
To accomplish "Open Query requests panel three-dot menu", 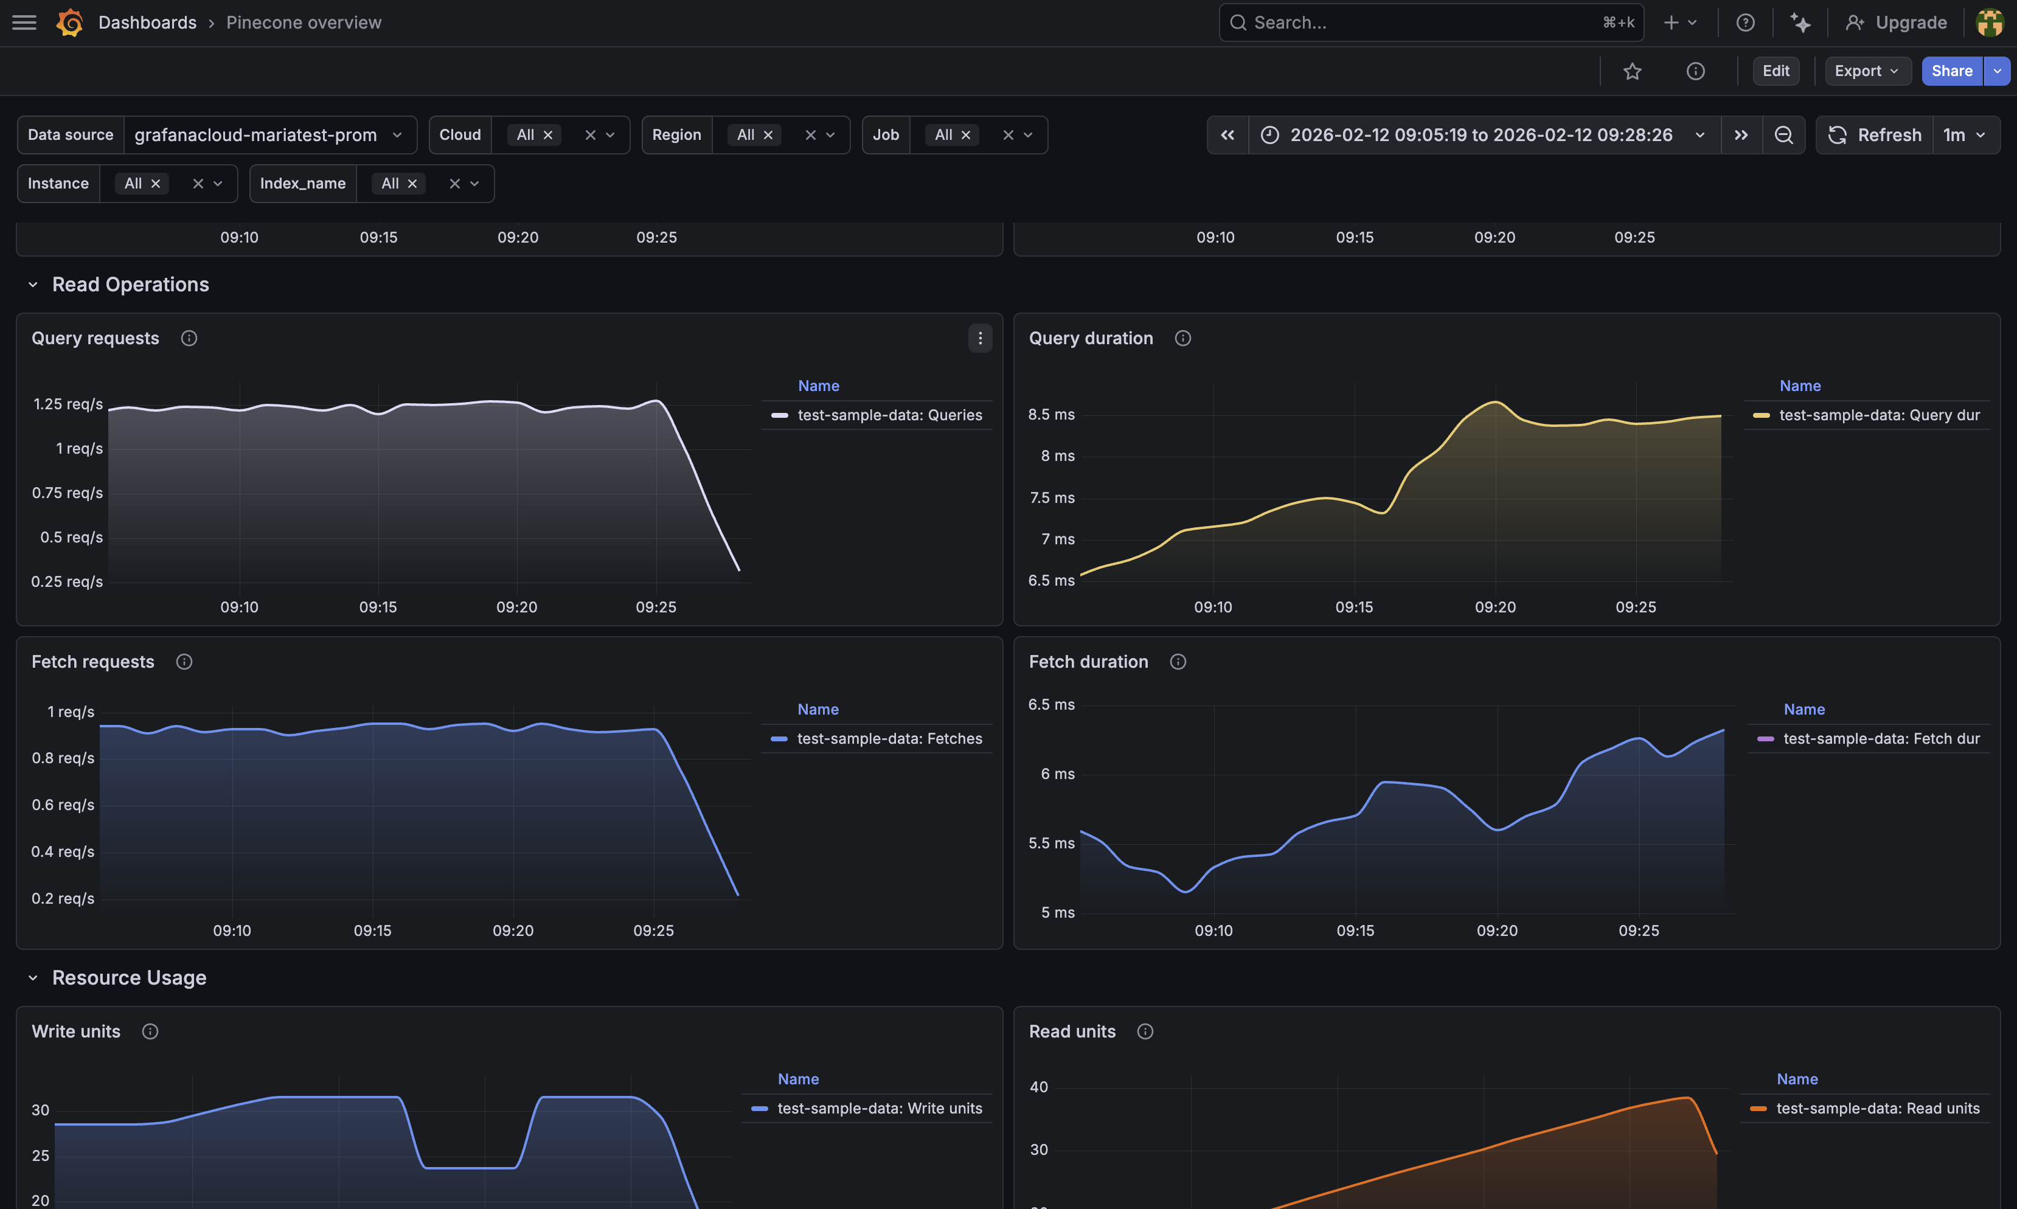I will [980, 338].
